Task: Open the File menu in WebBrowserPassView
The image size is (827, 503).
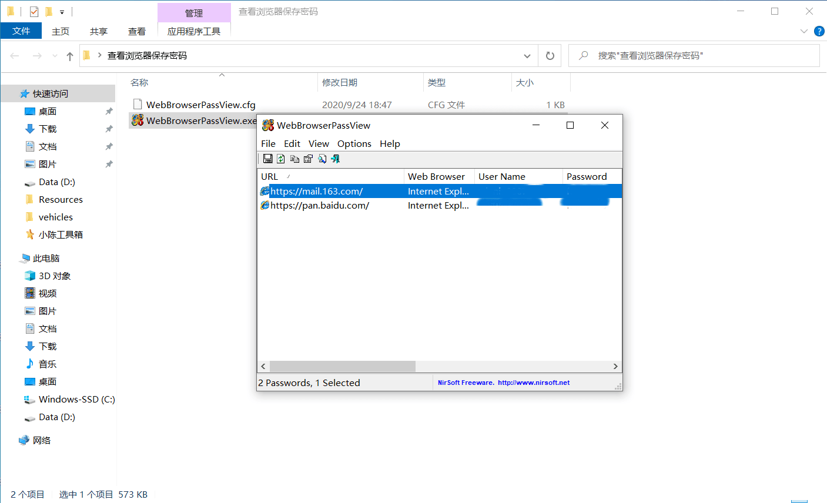Action: tap(268, 143)
